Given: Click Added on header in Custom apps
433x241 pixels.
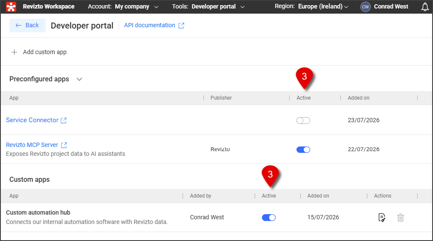Looking at the screenshot, I should (318, 196).
